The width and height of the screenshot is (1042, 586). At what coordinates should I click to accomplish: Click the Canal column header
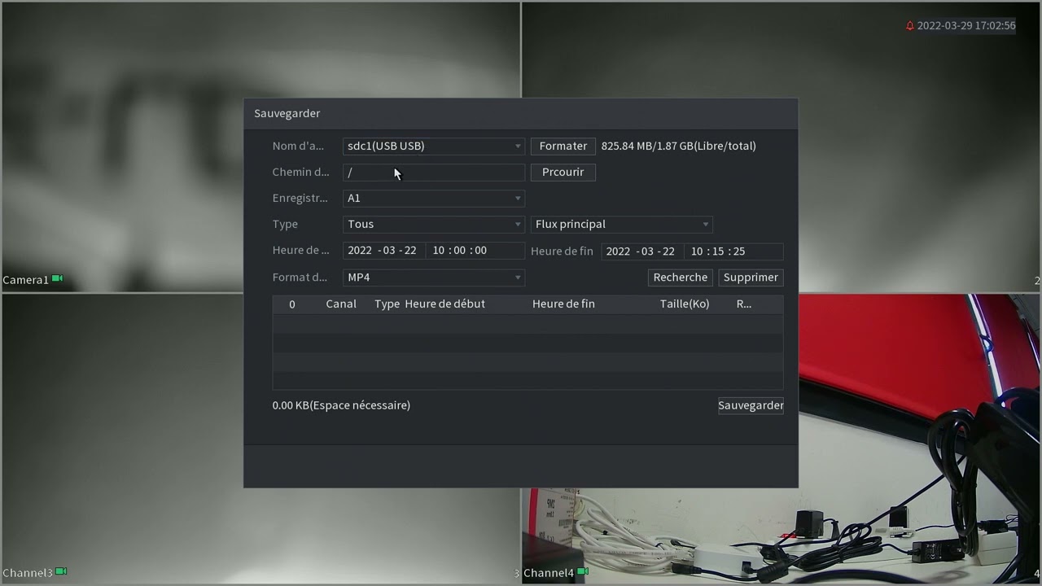coord(341,304)
